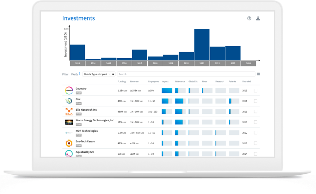Sort by the Relevance column header
Image resolution: width=316 pixels, height=194 pixels.
pyautogui.click(x=180, y=81)
